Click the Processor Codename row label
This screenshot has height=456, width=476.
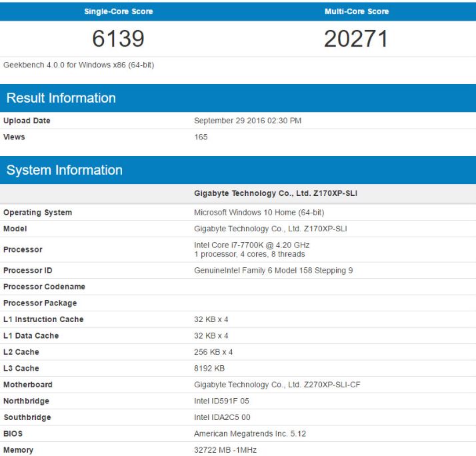(x=44, y=287)
